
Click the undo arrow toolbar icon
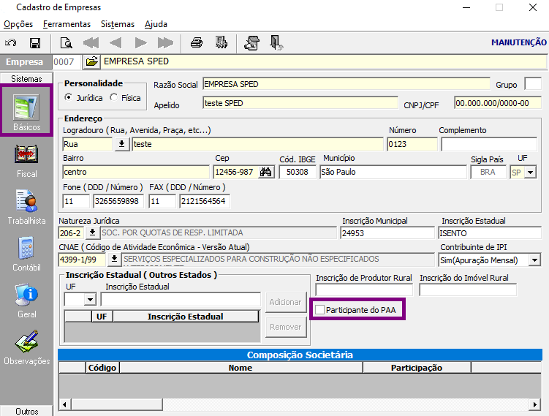(x=10, y=43)
